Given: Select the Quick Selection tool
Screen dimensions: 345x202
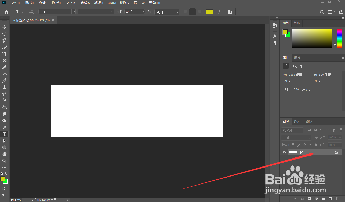Looking at the screenshot, I should 4,47.
